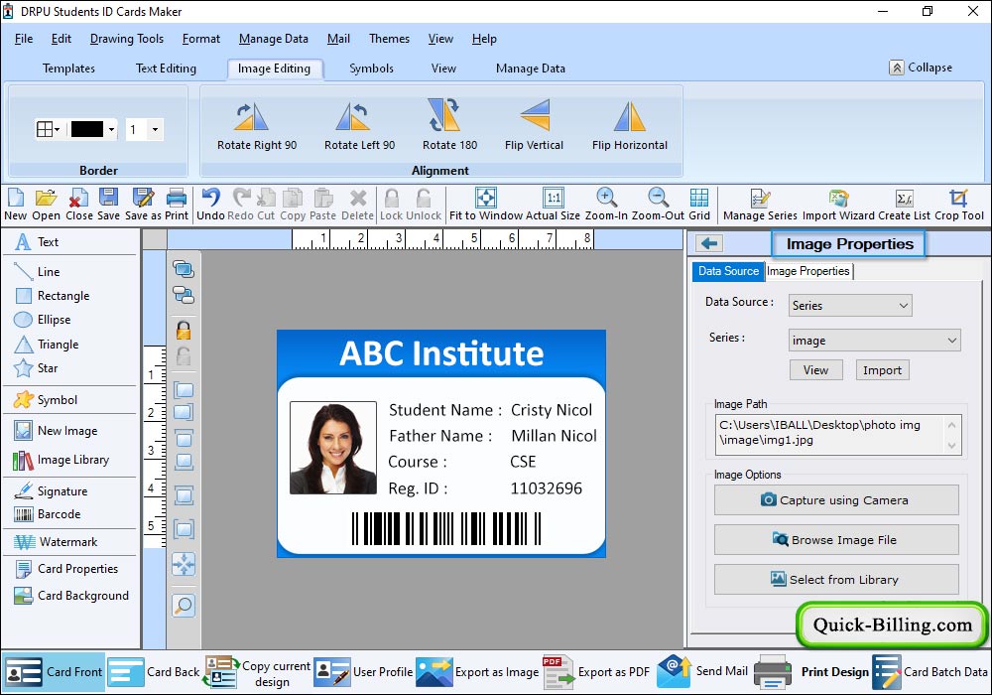Click Capture using Camera button
992x695 pixels.
pos(836,500)
